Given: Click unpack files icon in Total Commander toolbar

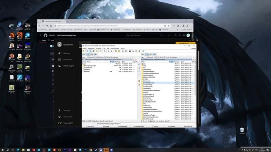Looking at the screenshot, I should pos(119,51).
